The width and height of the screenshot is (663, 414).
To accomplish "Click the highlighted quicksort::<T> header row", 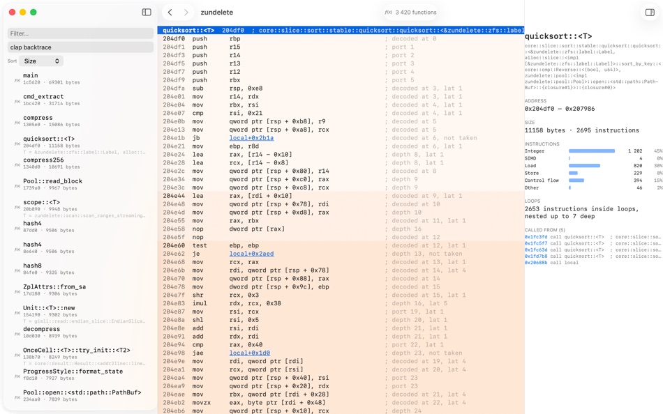I will tap(341, 30).
